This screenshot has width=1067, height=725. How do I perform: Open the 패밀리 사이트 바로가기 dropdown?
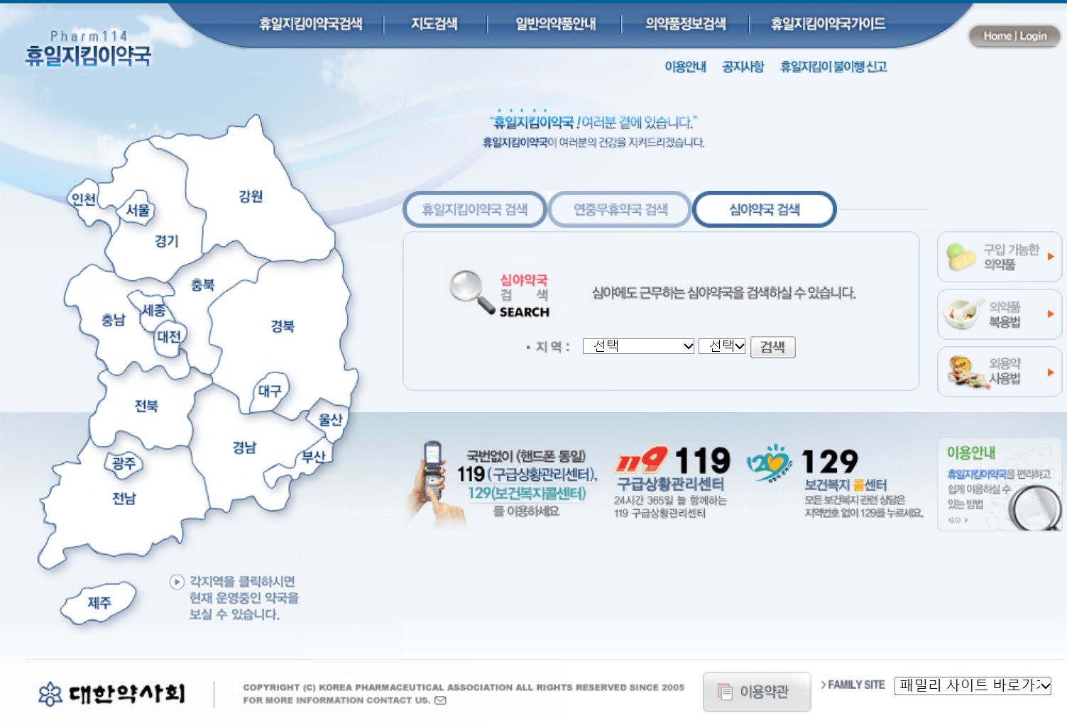tap(973, 685)
